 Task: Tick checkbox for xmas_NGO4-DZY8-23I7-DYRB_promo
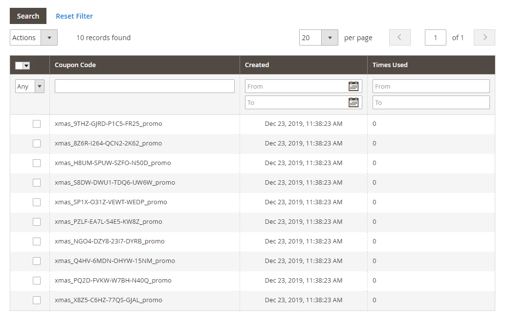tap(37, 241)
